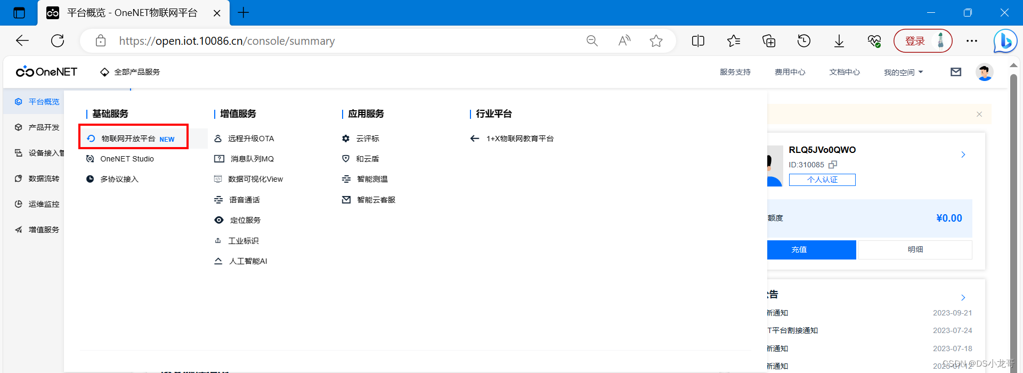This screenshot has width=1023, height=373.
Task: Close the yellow notification banner
Action: (x=979, y=114)
